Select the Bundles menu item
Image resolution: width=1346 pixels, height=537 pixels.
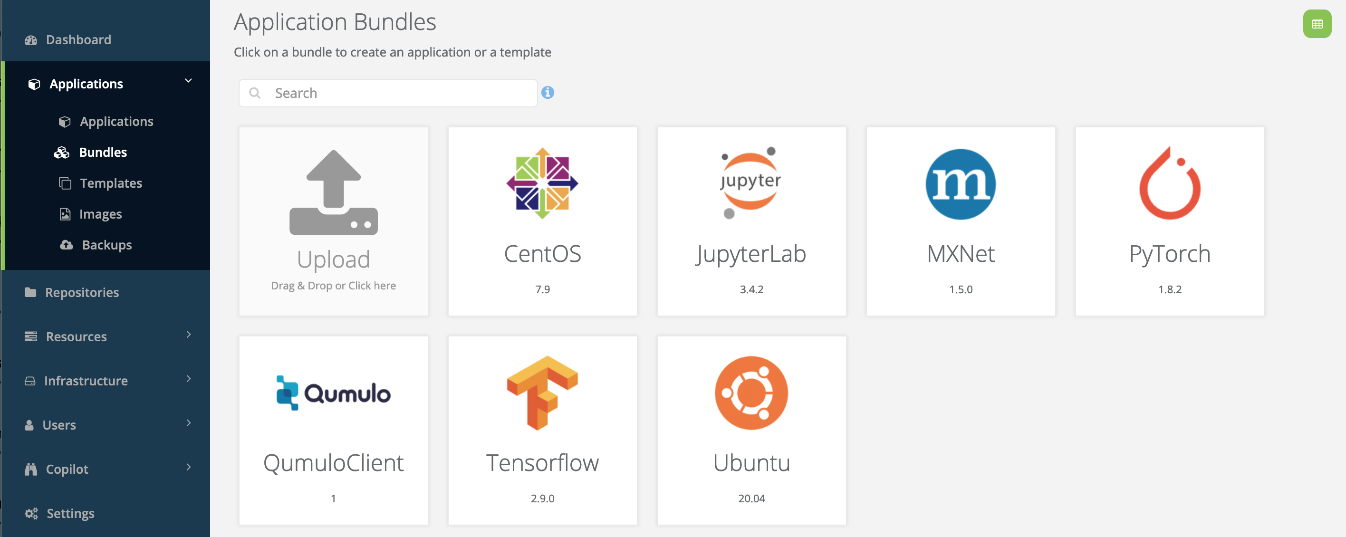(x=103, y=153)
